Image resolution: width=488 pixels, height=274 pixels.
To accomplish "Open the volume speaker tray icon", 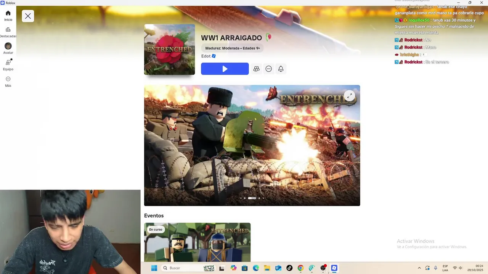I will coord(461,268).
